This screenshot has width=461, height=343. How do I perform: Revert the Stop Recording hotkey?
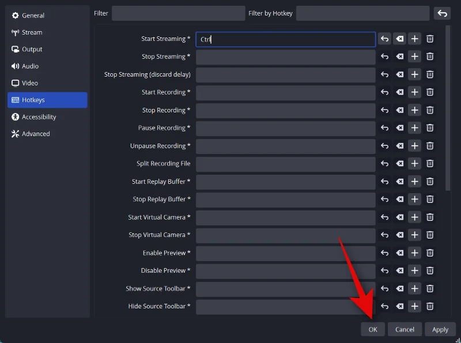click(x=384, y=110)
